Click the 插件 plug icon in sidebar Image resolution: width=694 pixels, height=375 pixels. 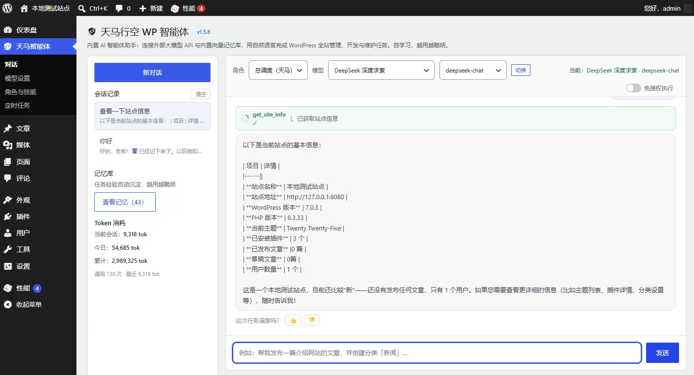(8, 216)
